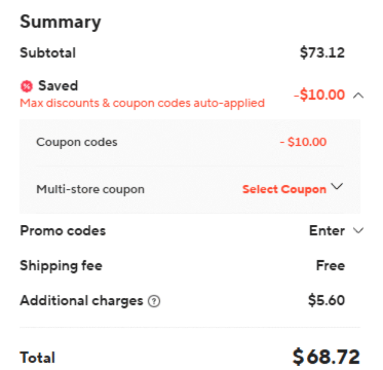Click the $73.12 subtotal amount
The width and height of the screenshot is (383, 370).
coord(322,52)
